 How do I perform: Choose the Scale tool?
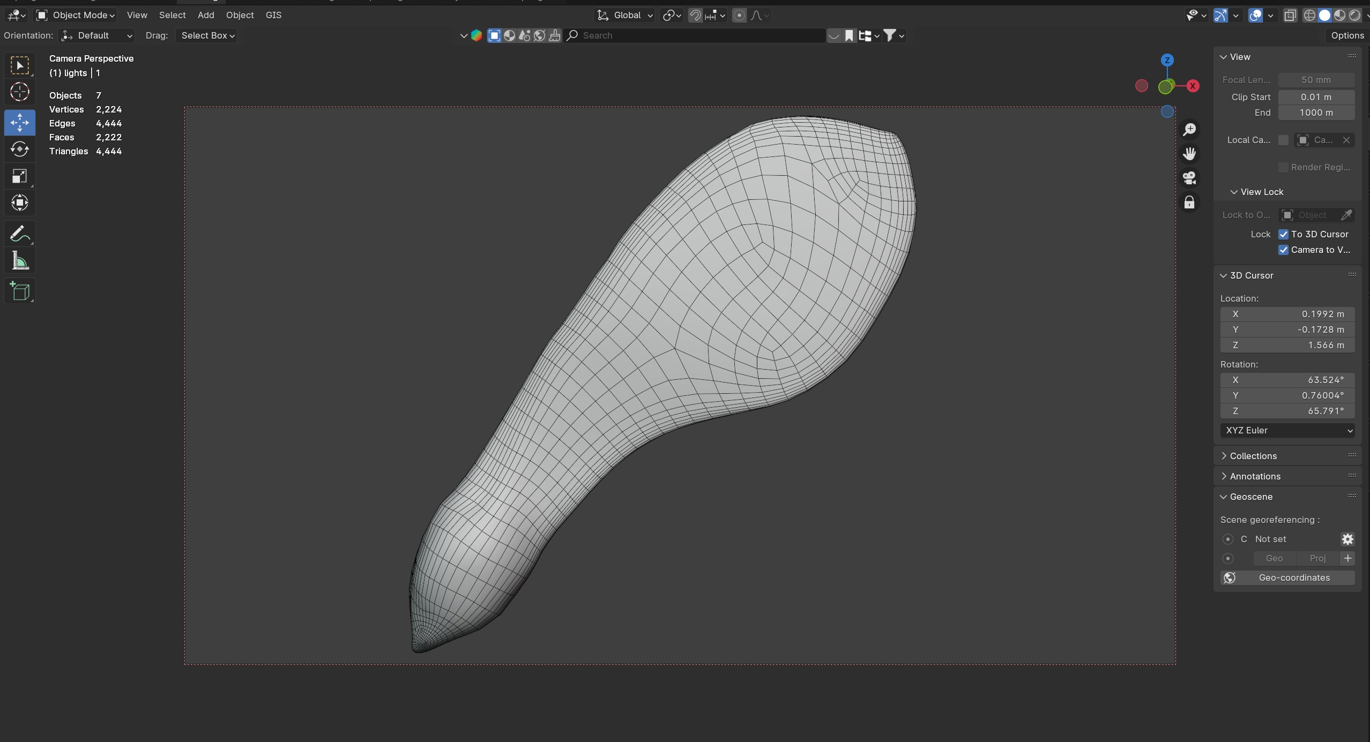20,176
